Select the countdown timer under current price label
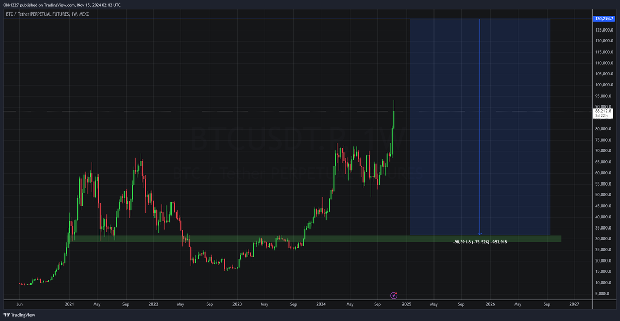 click(601, 116)
